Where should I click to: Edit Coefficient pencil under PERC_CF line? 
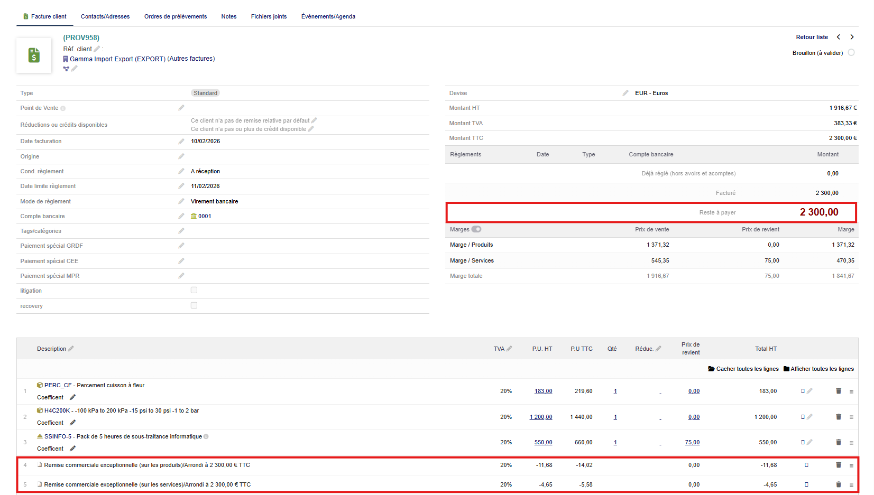[x=72, y=397]
